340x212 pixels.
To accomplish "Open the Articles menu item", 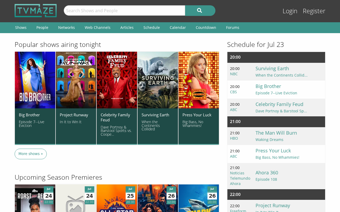I will click(127, 28).
